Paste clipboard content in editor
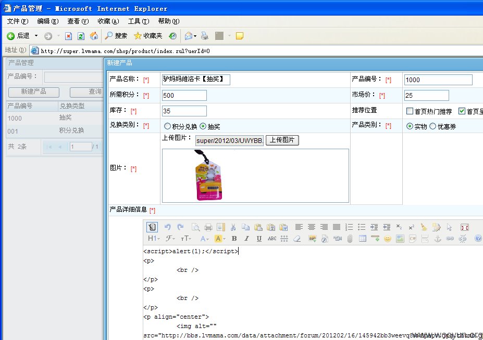The width and height of the screenshot is (483, 340). pos(258,227)
